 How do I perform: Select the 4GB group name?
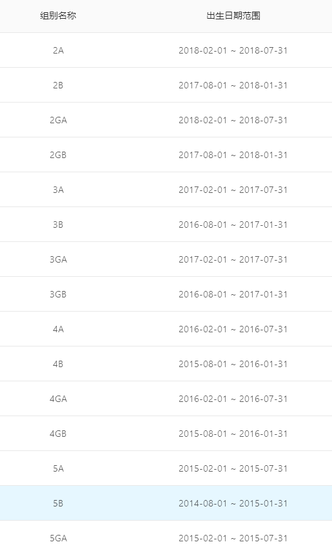pyautogui.click(x=58, y=434)
